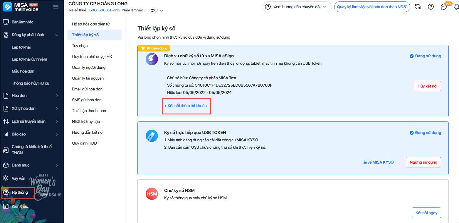
Task: Click the red HSM icon
Action: pyautogui.click(x=152, y=194)
